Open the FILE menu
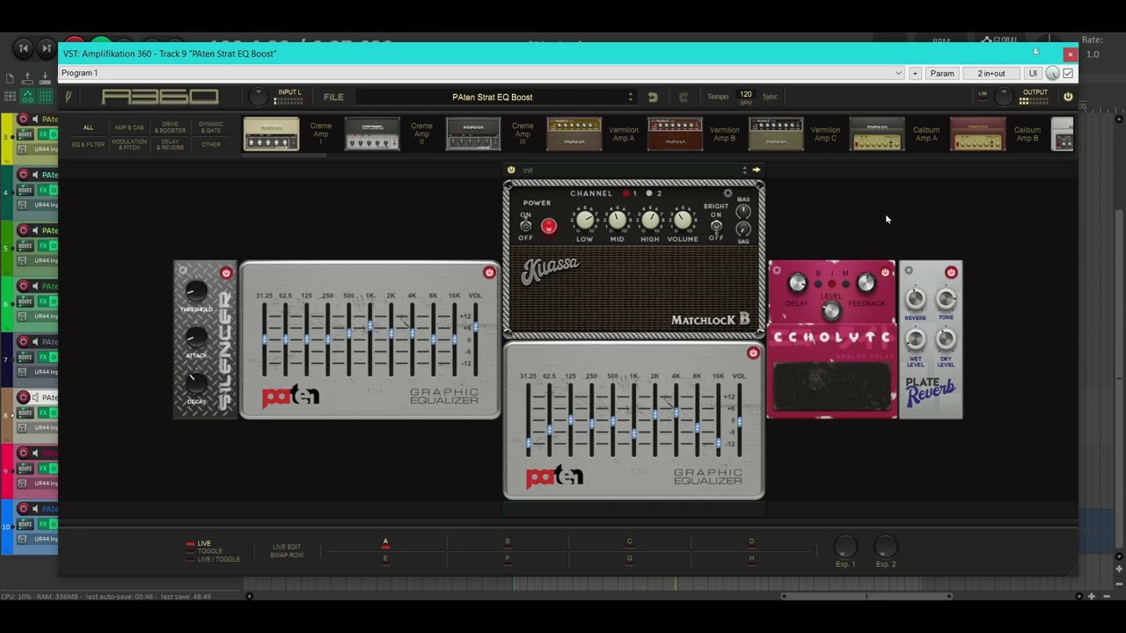Viewport: 1126px width, 633px height. (x=333, y=97)
